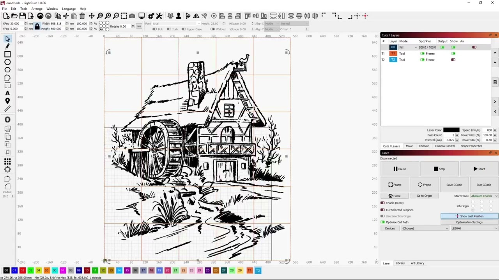Click the Pass Count stepper arrows
The height and width of the screenshot is (280, 499).
(x=457, y=135)
